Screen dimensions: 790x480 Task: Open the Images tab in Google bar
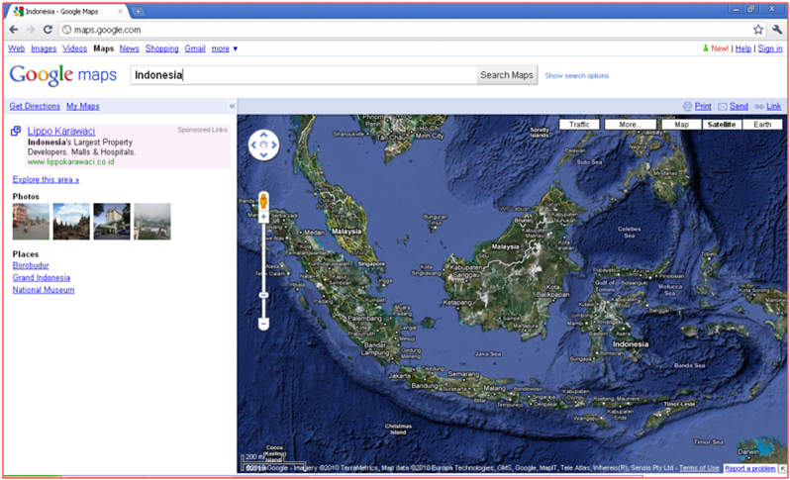click(44, 48)
